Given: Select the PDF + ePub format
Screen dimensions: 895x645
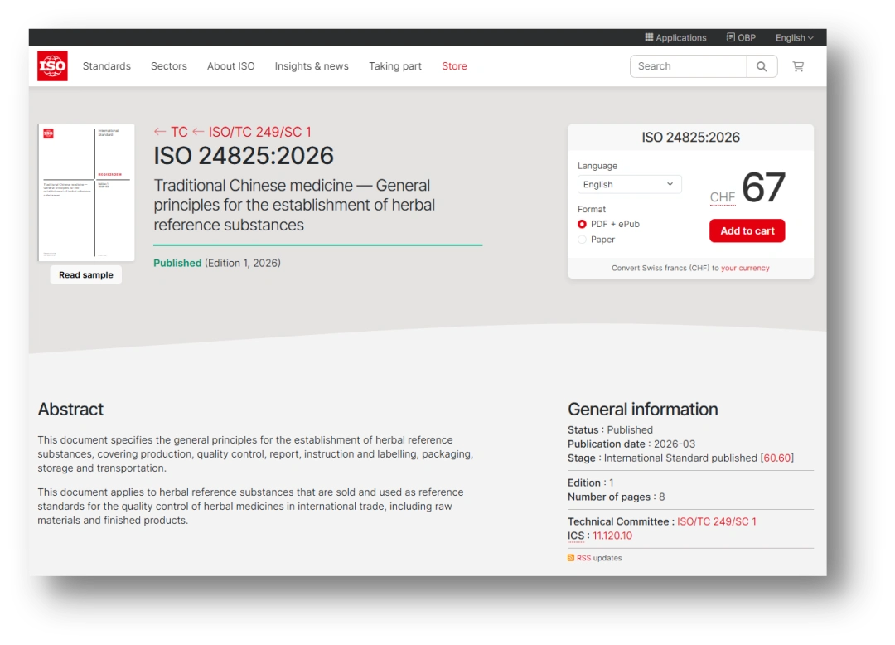Looking at the screenshot, I should tap(582, 224).
